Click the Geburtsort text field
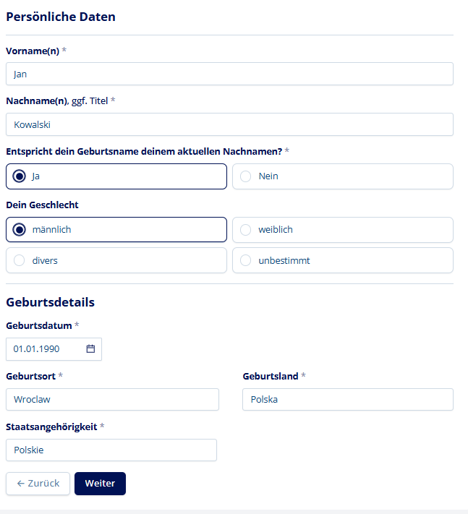468x514 pixels. click(x=112, y=399)
